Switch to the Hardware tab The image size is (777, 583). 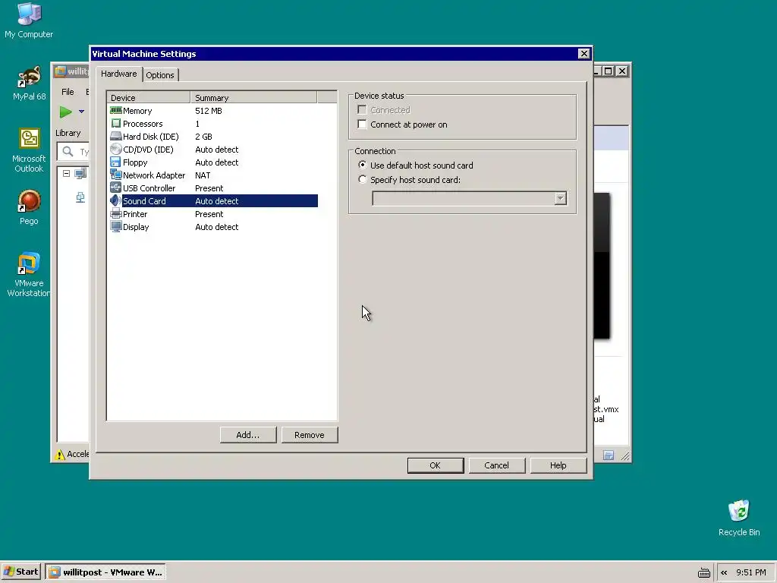pos(119,74)
